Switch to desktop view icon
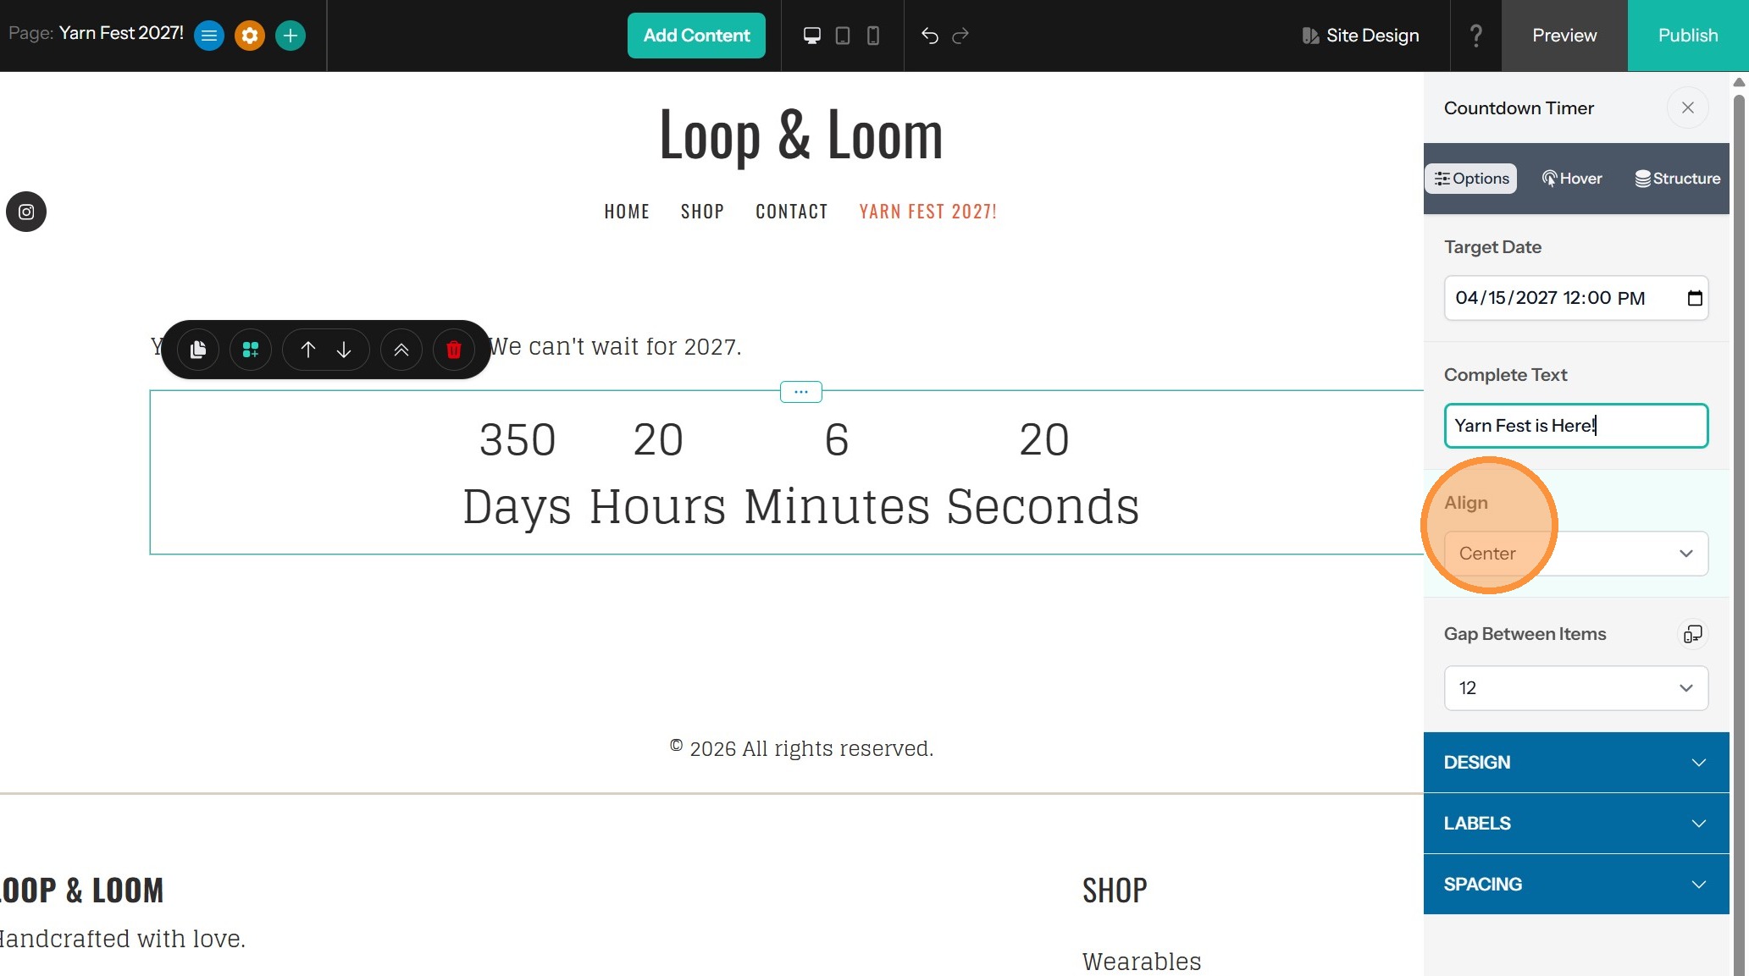The height and width of the screenshot is (976, 1749). [x=811, y=36]
